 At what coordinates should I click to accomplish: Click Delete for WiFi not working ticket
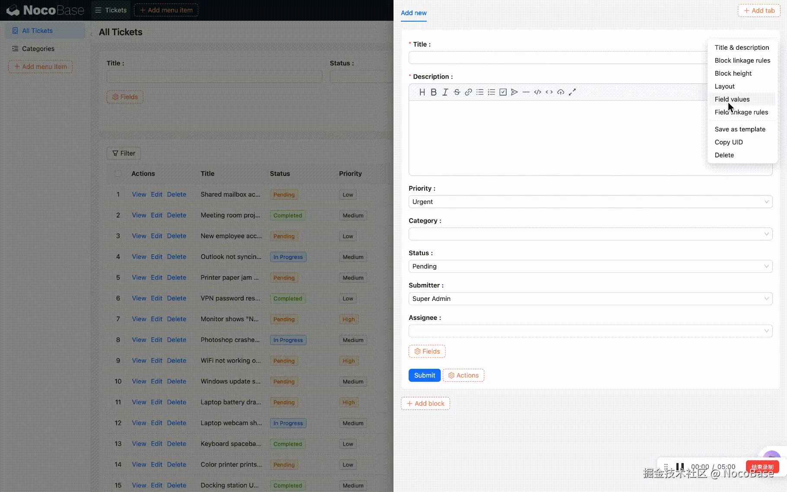[x=177, y=361]
